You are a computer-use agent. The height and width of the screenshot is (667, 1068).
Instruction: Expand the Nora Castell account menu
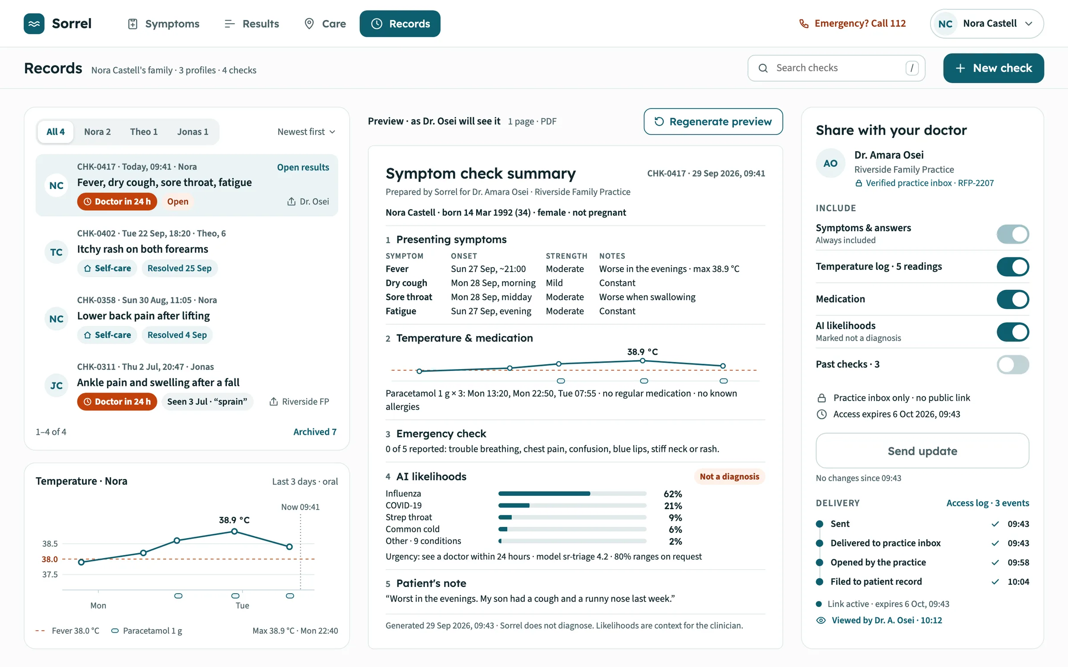point(987,24)
